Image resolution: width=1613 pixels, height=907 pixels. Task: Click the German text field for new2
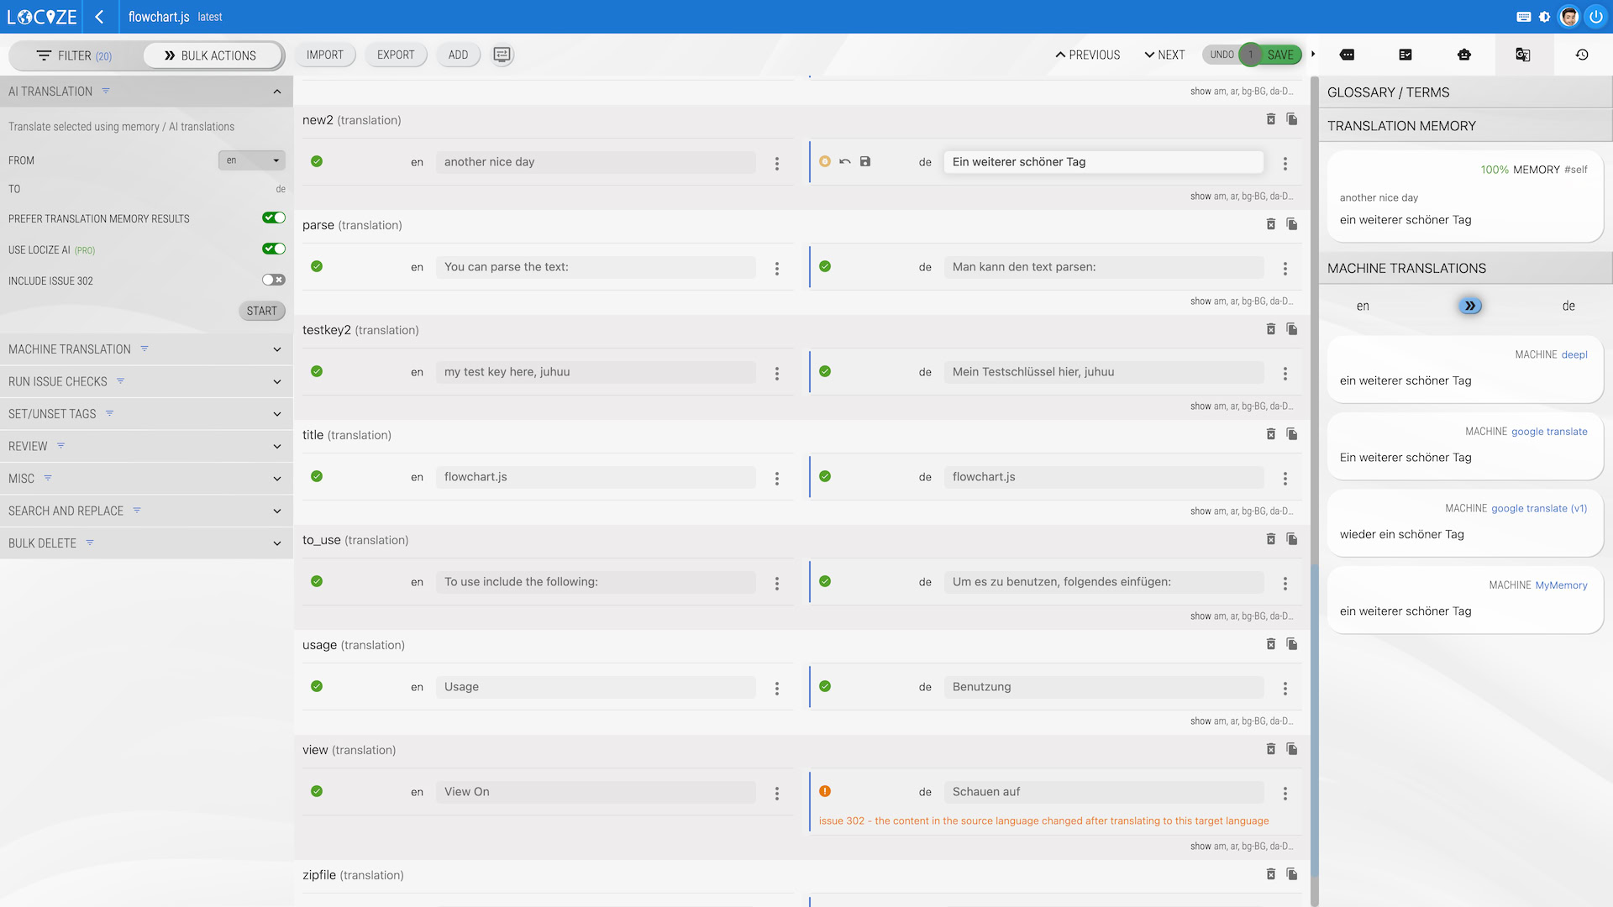[x=1102, y=162]
